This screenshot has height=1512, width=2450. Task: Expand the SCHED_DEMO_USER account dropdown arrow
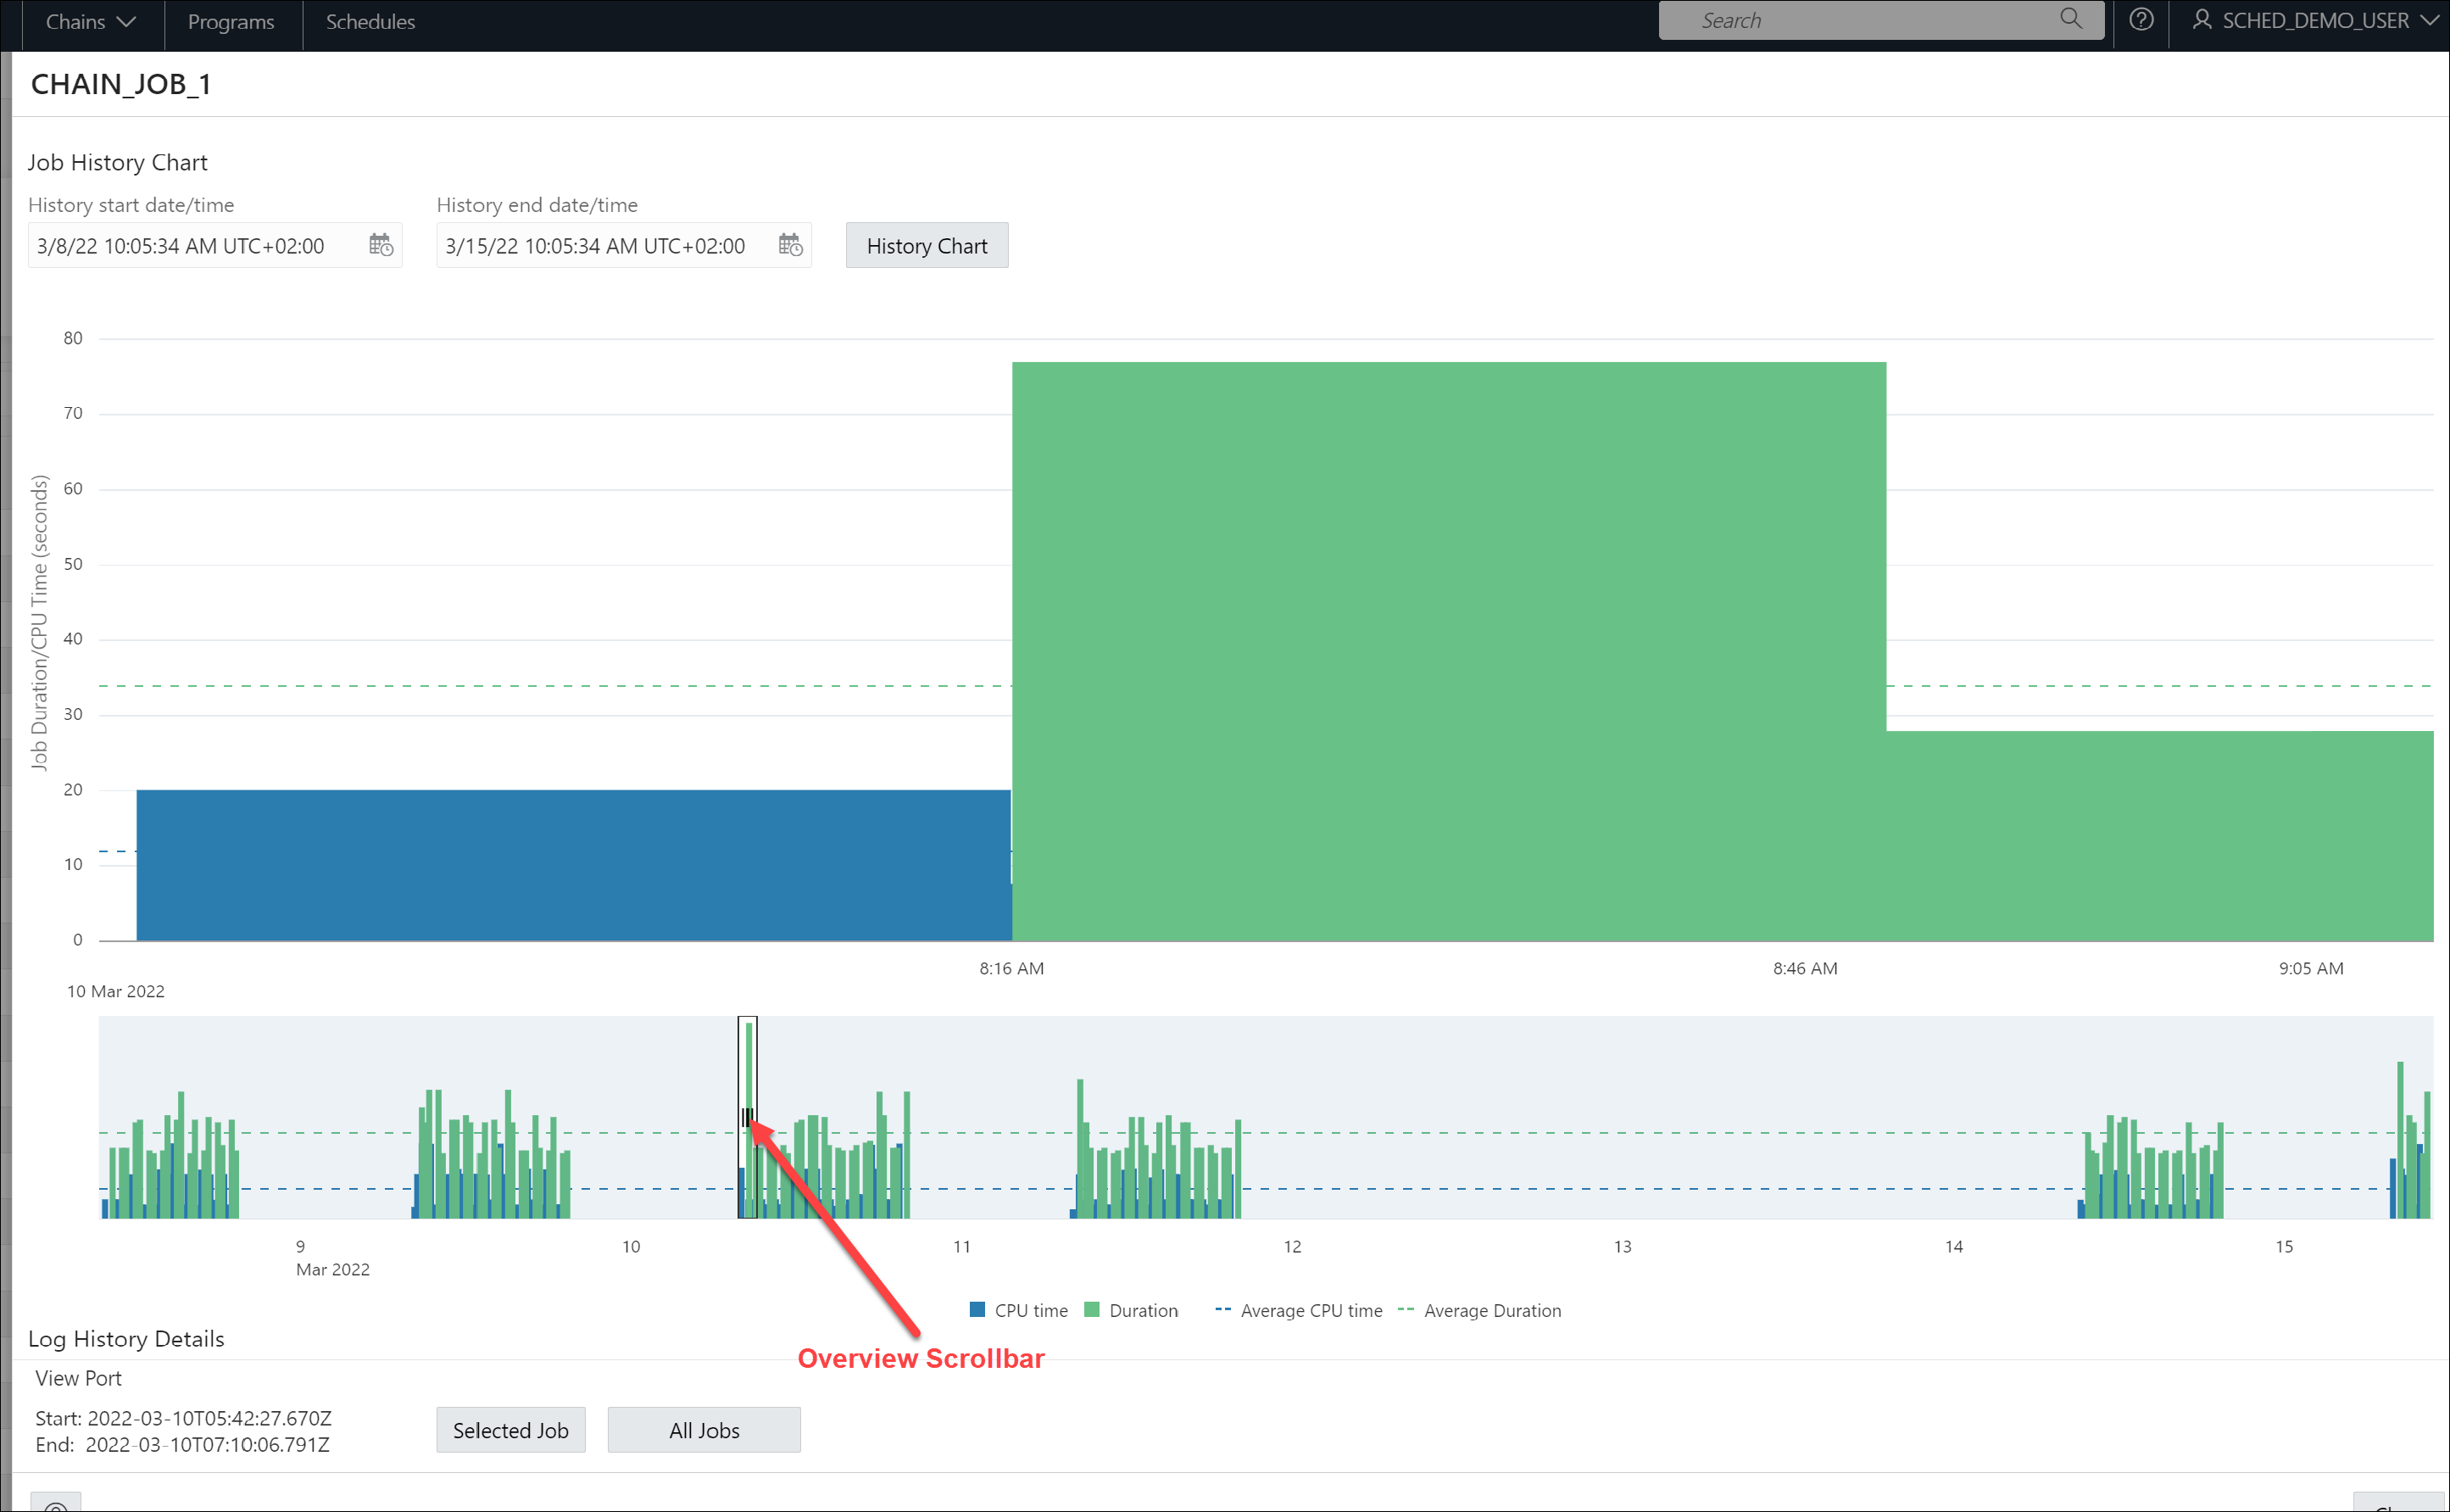pyautogui.click(x=2430, y=20)
